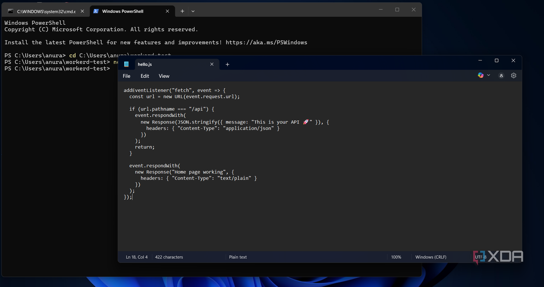Switch to the cmd.exe tab in Terminal
This screenshot has width=544, height=287.
[x=46, y=11]
